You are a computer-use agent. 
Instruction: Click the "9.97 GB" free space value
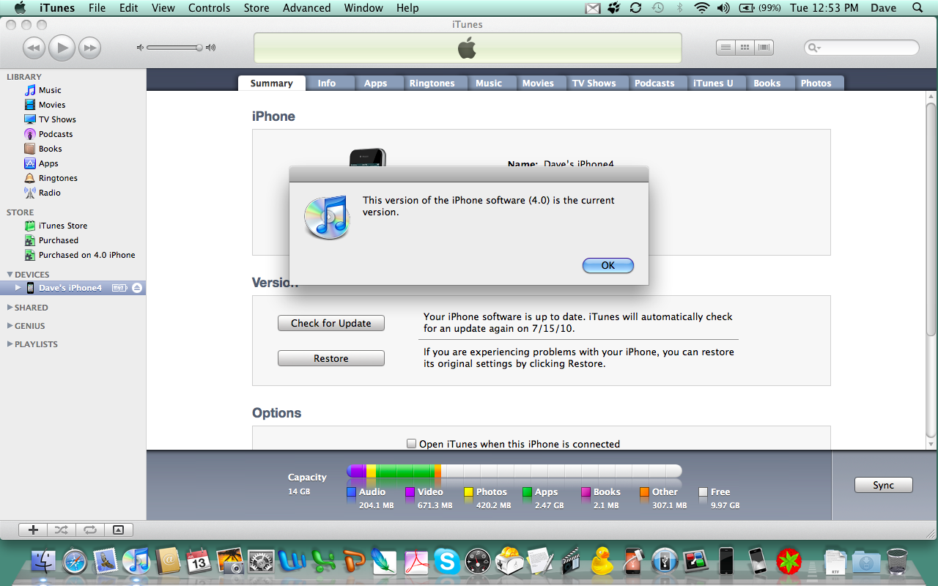725,505
